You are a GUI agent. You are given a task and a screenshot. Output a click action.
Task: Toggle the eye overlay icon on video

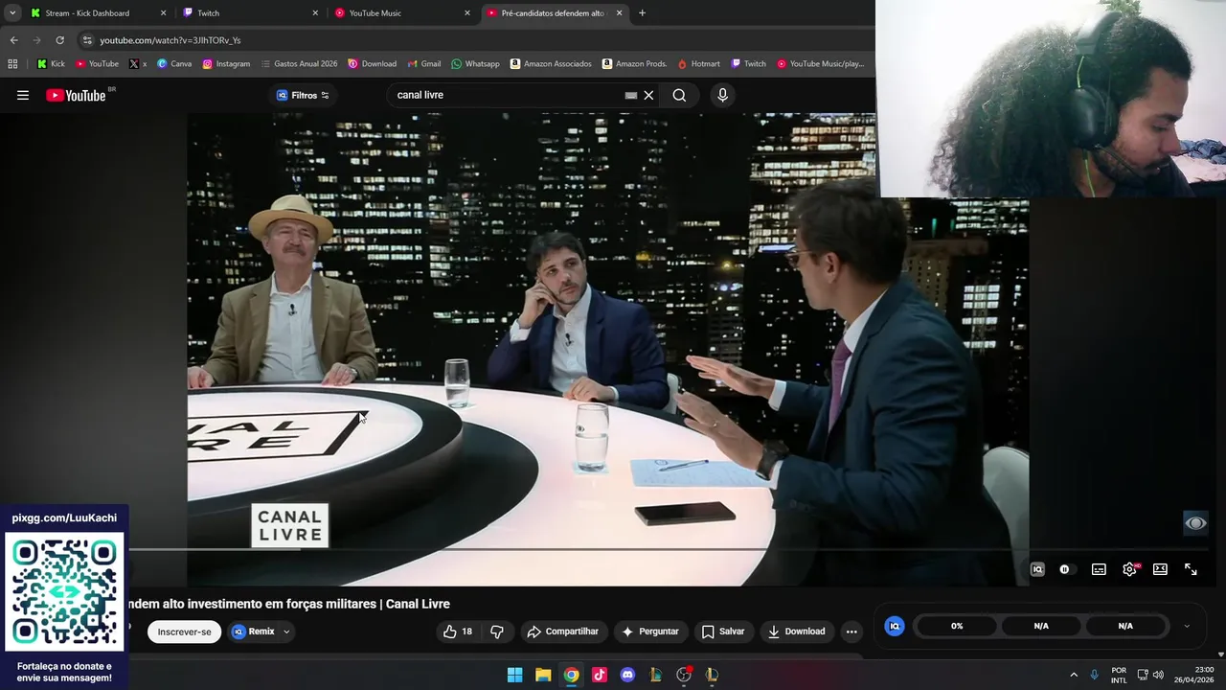pos(1195,523)
